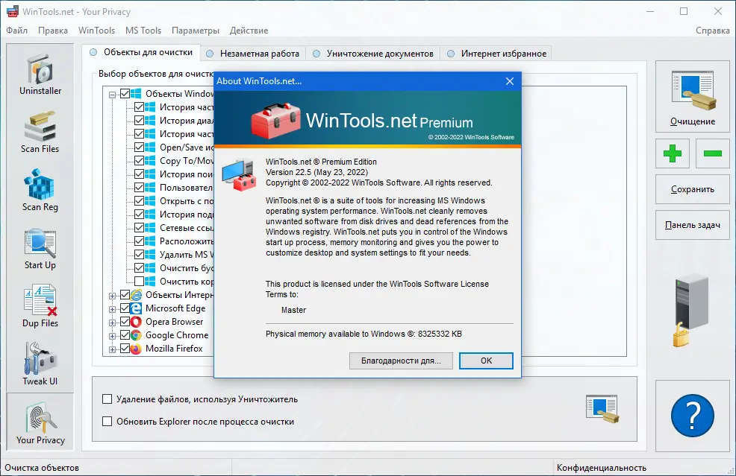Open the Действие menu
This screenshot has height=476, width=736.
tap(249, 31)
